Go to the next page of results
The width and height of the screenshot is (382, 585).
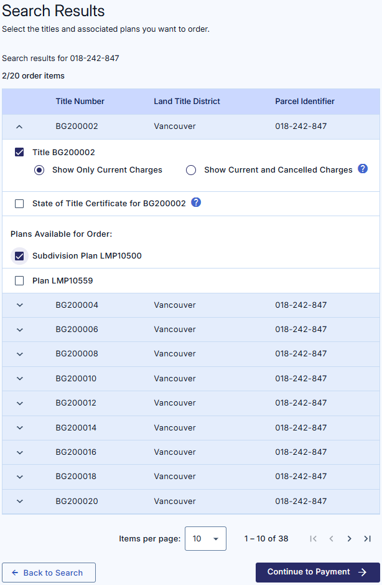tap(349, 539)
